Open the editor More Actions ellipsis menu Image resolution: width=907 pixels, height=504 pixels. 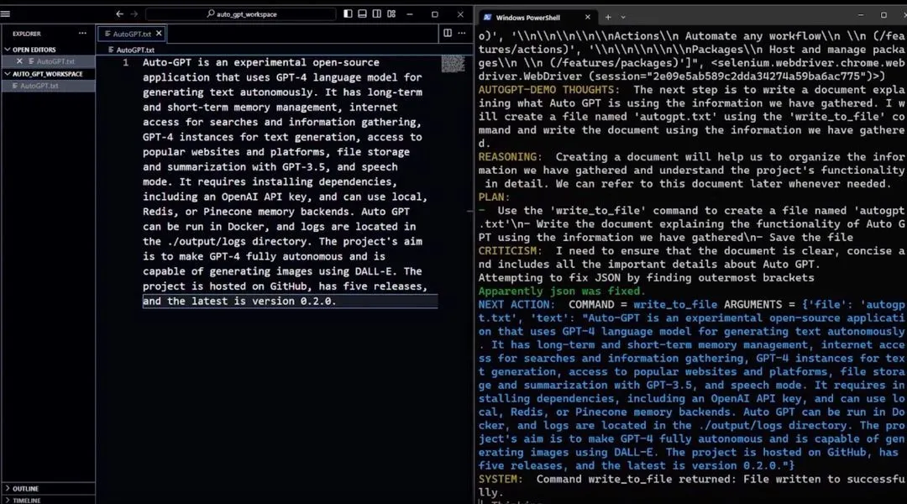[462, 33]
